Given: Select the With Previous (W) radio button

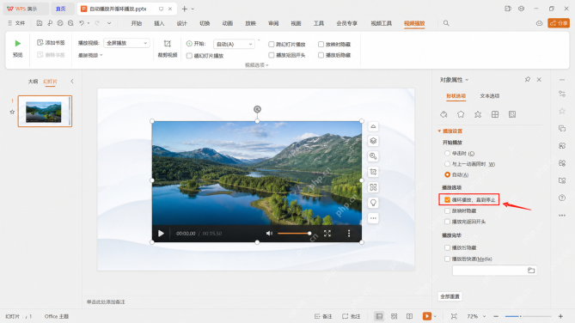Looking at the screenshot, I should [447, 164].
